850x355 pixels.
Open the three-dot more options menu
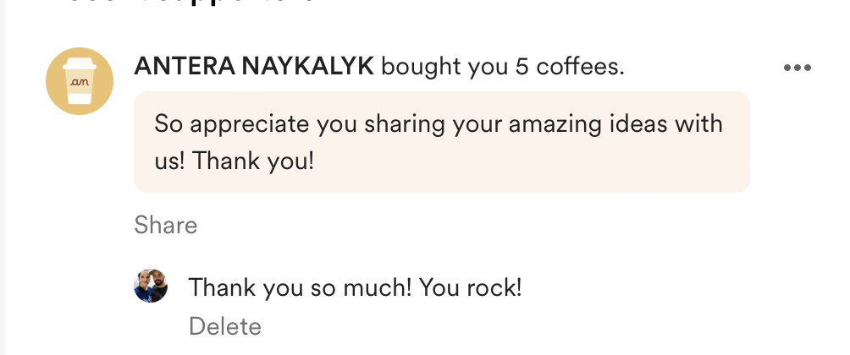(x=798, y=68)
